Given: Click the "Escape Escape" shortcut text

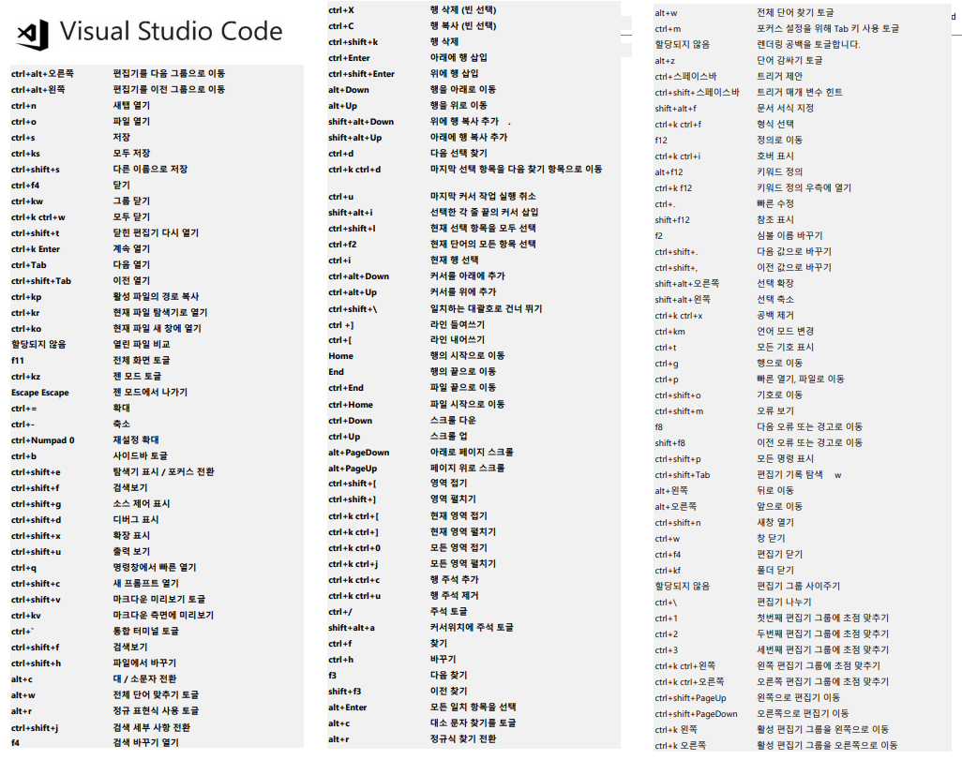Looking at the screenshot, I should click(x=40, y=393).
